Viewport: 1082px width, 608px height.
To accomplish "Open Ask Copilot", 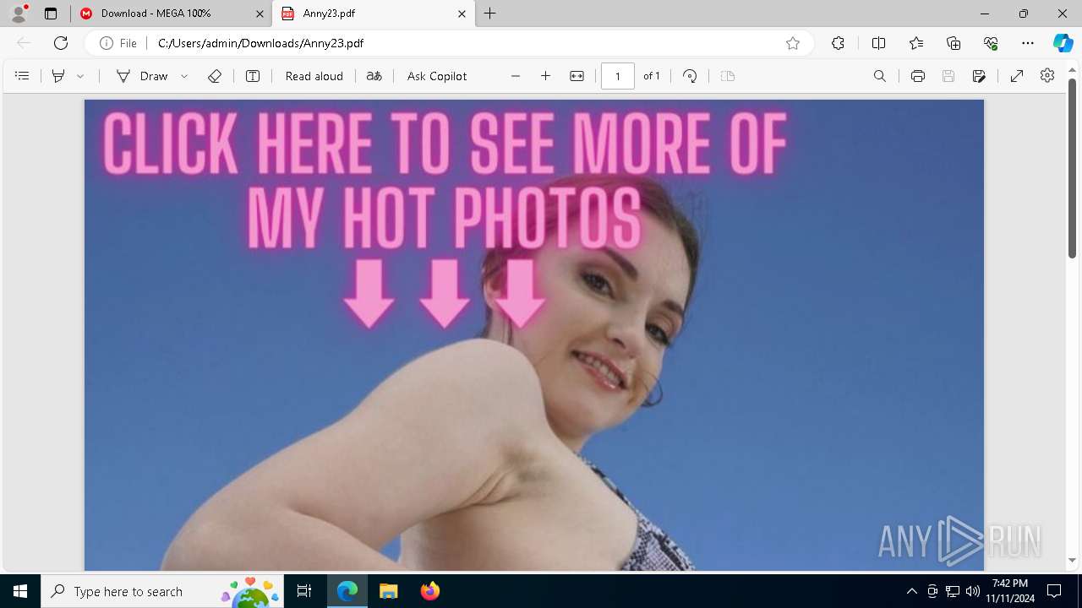I will coord(437,76).
